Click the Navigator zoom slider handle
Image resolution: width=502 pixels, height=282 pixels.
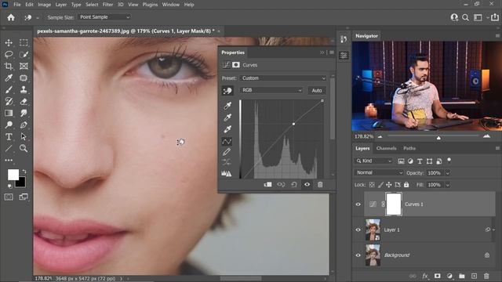438,138
